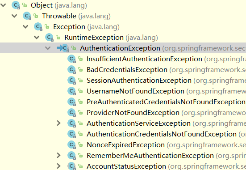Collapse the Exception (java.lang) chevron

click(x=25, y=26)
